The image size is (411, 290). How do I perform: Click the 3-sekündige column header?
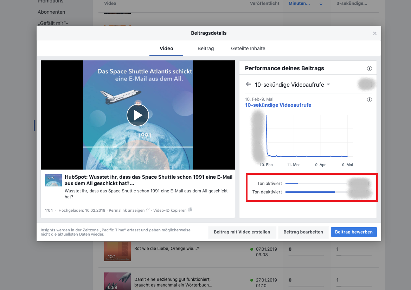pos(352,4)
